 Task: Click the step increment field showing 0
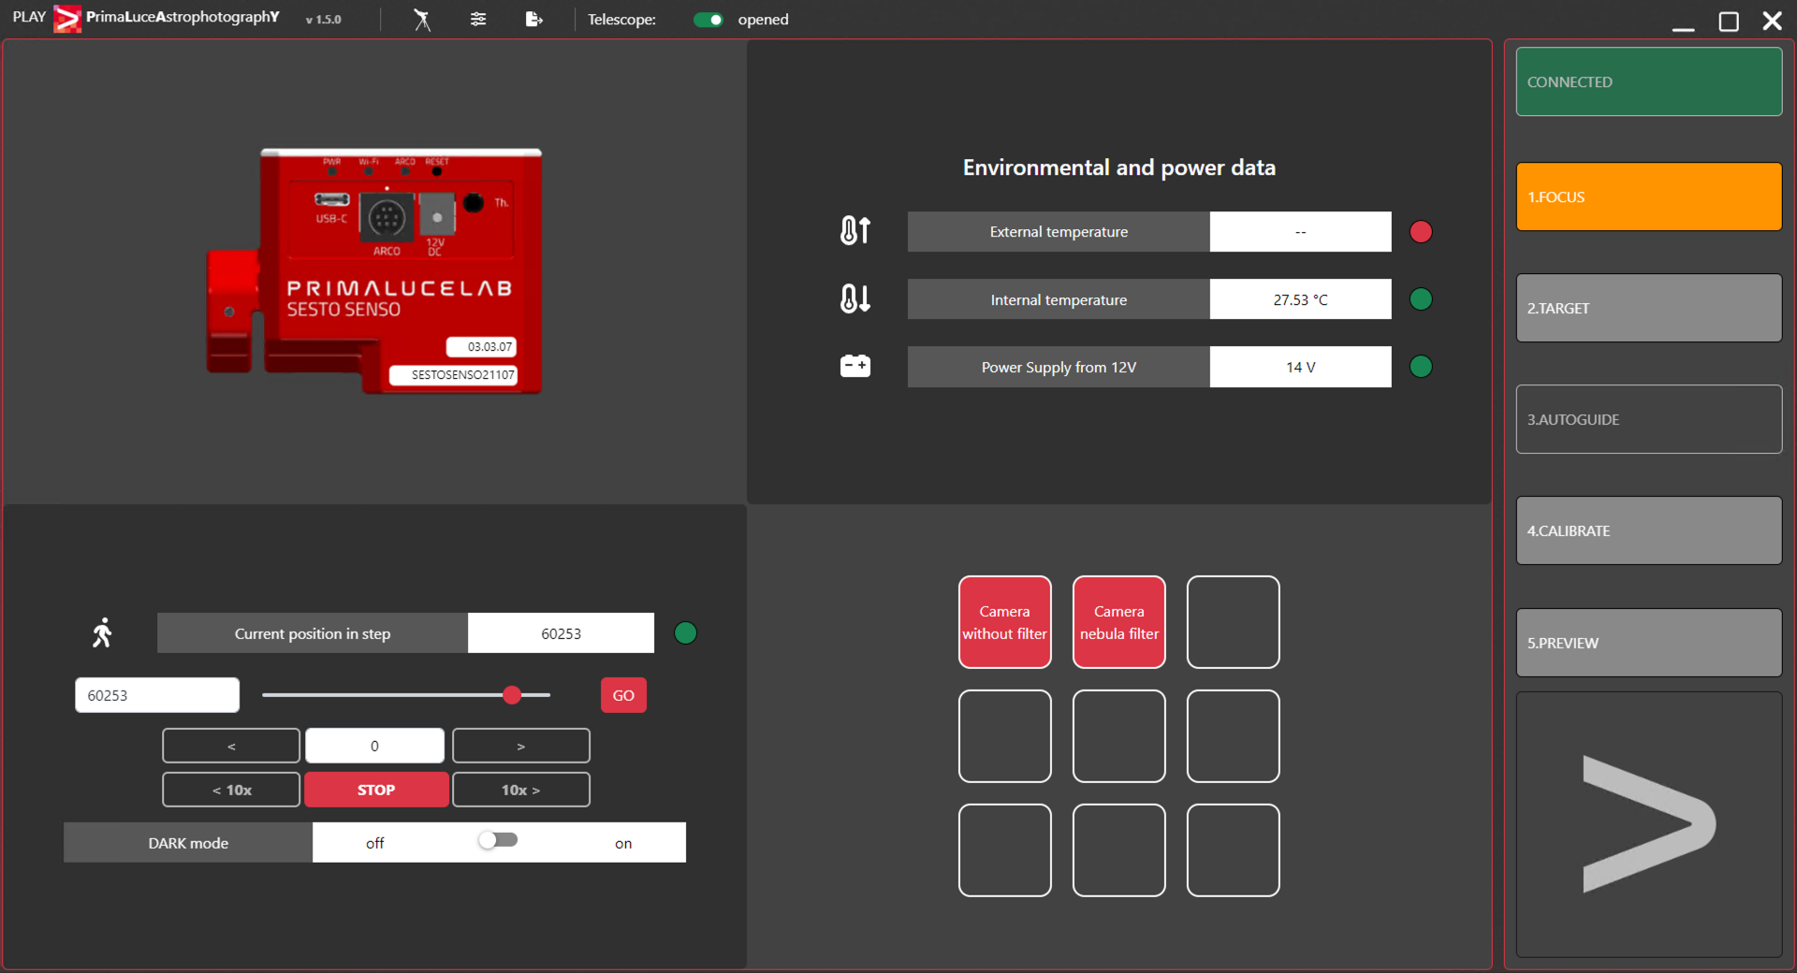tap(374, 746)
